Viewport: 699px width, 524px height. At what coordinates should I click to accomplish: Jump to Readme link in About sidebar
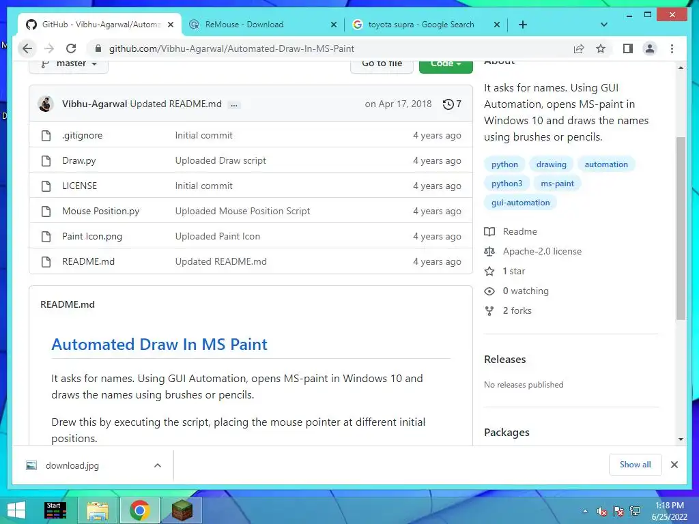tap(511, 232)
